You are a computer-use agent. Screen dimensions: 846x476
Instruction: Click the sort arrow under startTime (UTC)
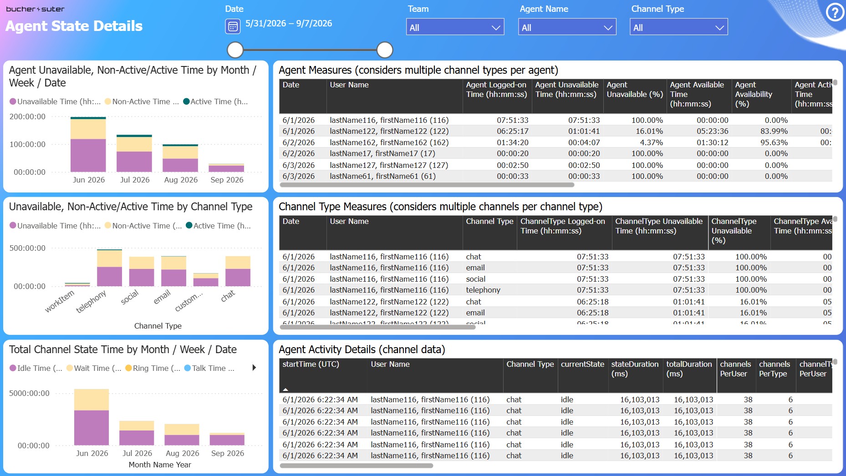[285, 389]
